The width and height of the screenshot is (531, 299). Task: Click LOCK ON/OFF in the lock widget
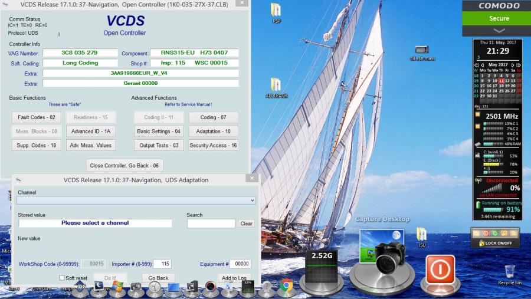(x=496, y=243)
